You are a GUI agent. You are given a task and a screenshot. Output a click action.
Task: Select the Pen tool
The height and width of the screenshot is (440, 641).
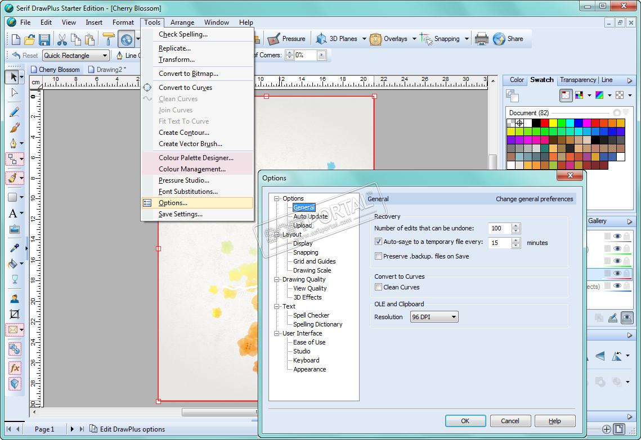pyautogui.click(x=13, y=143)
